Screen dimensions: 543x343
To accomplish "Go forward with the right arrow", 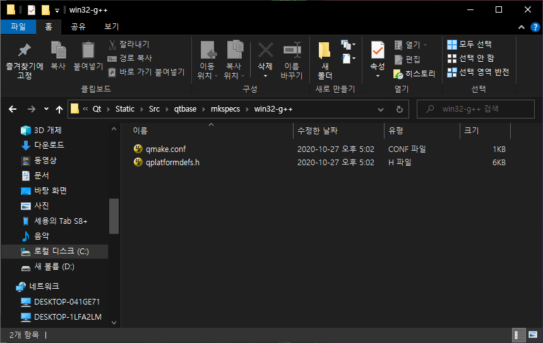I will 31,109.
